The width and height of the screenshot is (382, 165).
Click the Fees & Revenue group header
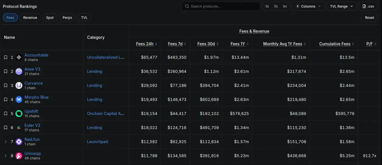click(x=254, y=31)
